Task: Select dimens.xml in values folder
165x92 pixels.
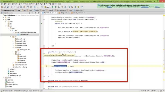Action: [x=23, y=56]
